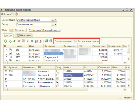Sort descending with the Z-A icon

41,41
